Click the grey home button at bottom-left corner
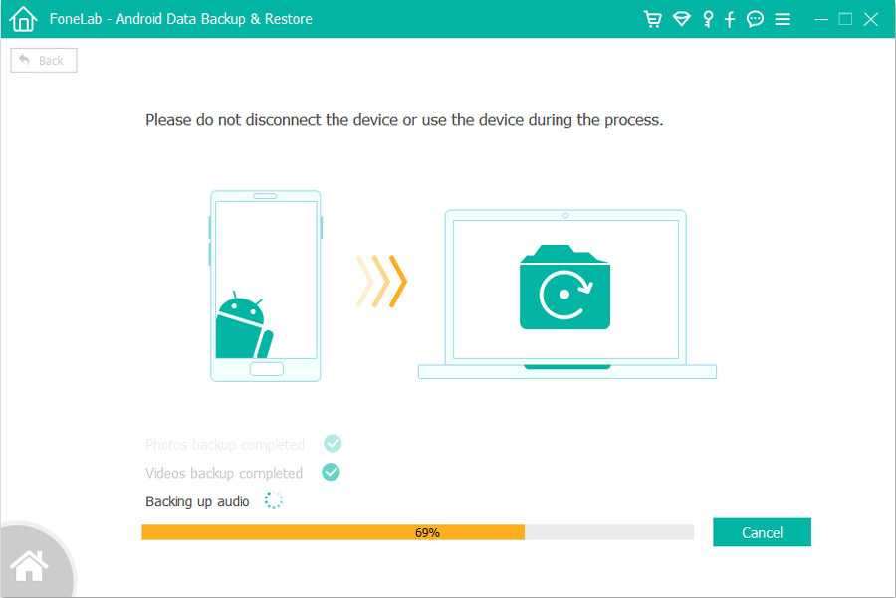 [30, 565]
